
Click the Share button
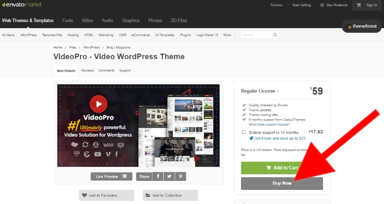coord(144,176)
